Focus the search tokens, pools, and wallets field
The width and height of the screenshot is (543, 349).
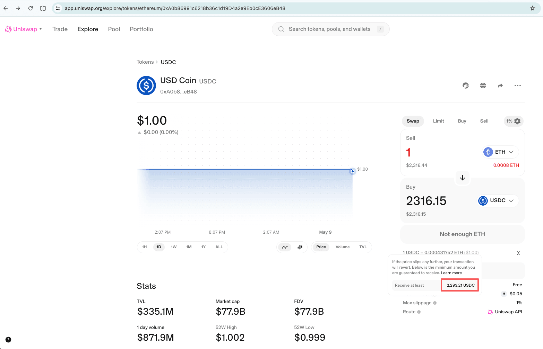(x=330, y=29)
